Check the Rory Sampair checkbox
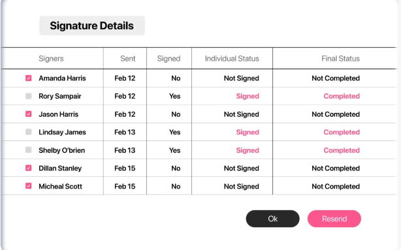 pos(28,96)
